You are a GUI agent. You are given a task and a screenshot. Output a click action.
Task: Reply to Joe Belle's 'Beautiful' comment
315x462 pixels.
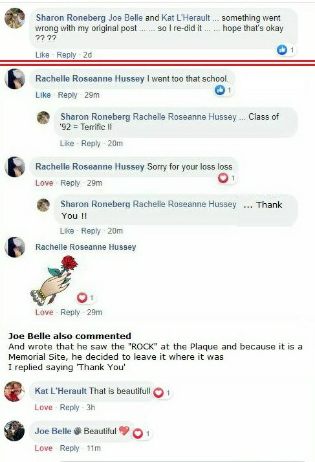click(70, 448)
